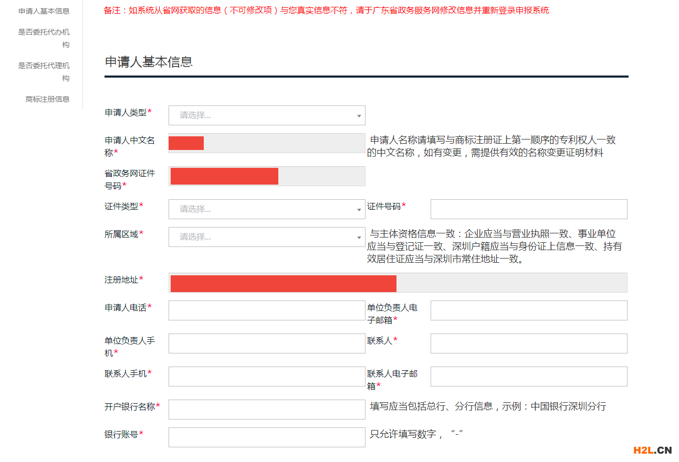Go to 是否委托代理机构 in sidebar
The height and width of the screenshot is (462, 679).
pos(44,72)
